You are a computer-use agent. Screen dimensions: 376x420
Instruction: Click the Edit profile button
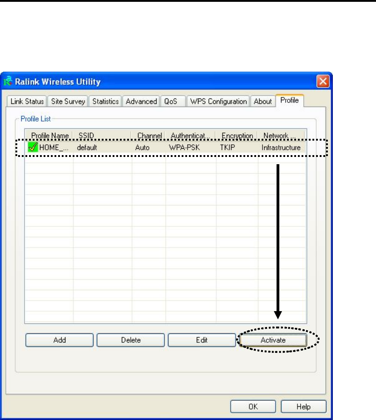click(202, 340)
